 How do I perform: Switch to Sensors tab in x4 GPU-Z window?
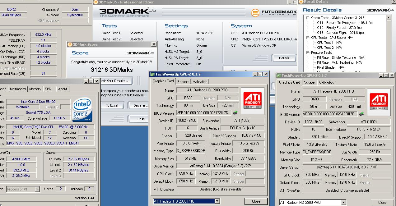[x=310, y=83]
